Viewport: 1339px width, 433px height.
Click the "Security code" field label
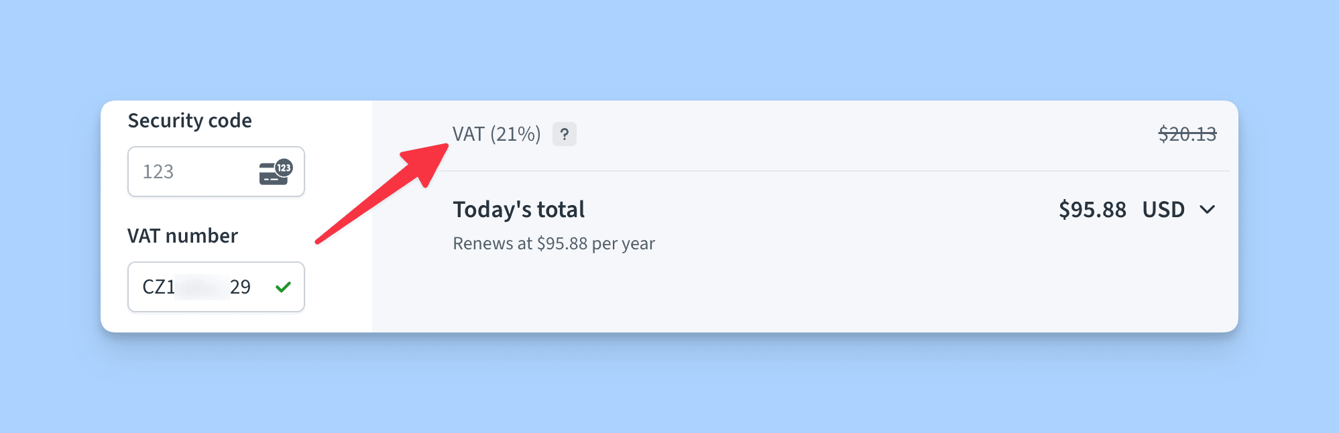[190, 121]
